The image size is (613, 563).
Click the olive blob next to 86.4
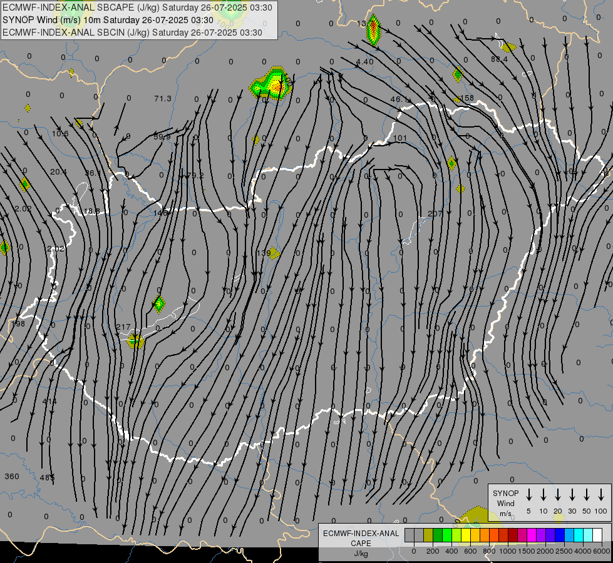[x=508, y=48]
